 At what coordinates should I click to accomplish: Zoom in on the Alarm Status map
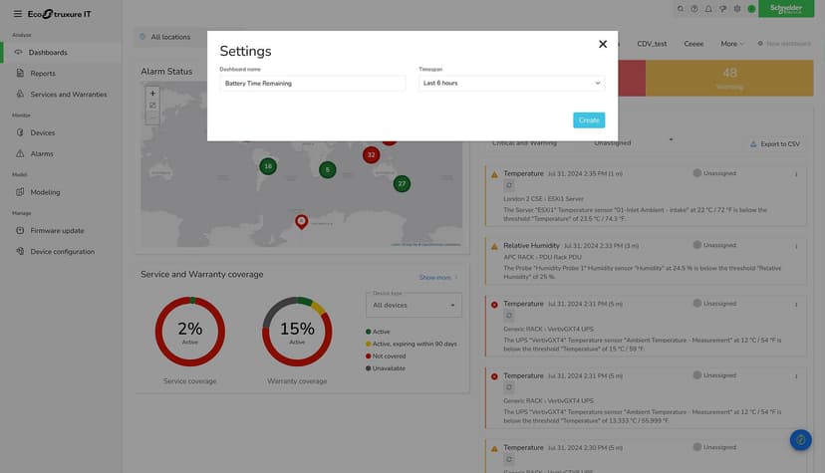(x=152, y=93)
